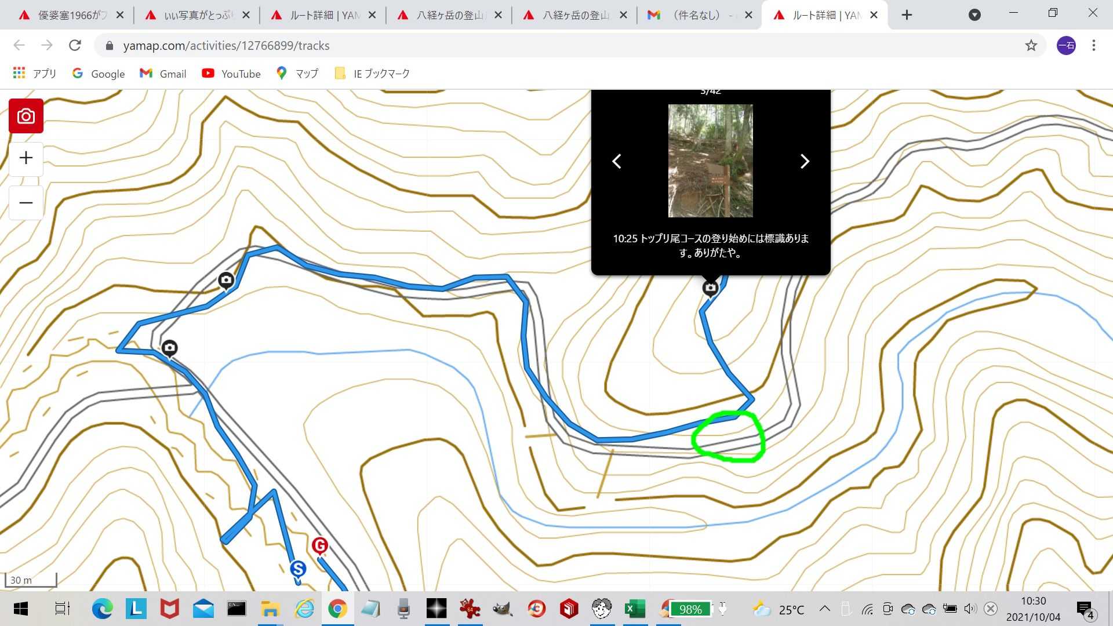Open the IE ブックマーク folder

coord(373,74)
